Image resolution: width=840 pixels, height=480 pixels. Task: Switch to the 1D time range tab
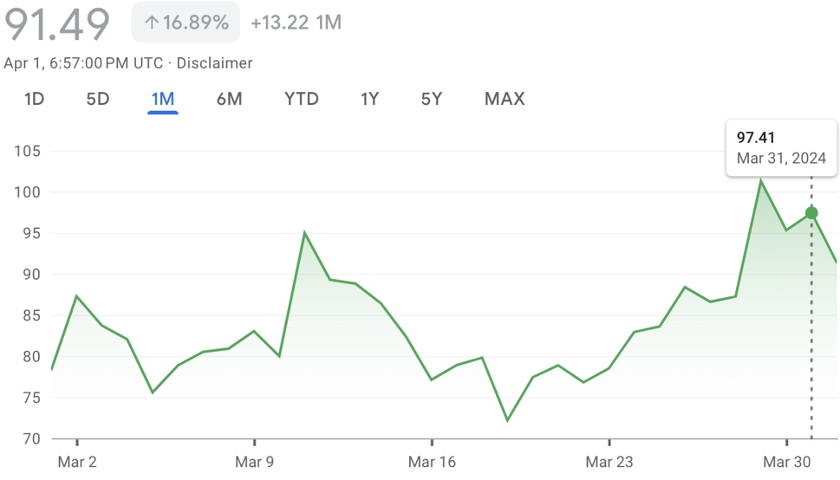[34, 99]
